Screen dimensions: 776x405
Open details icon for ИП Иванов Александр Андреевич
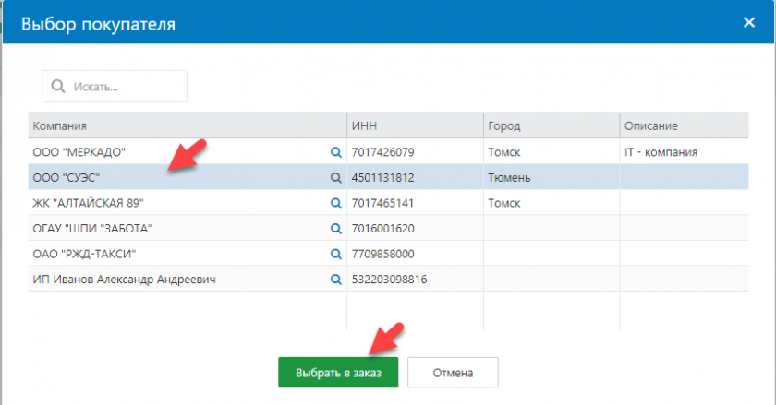336,279
